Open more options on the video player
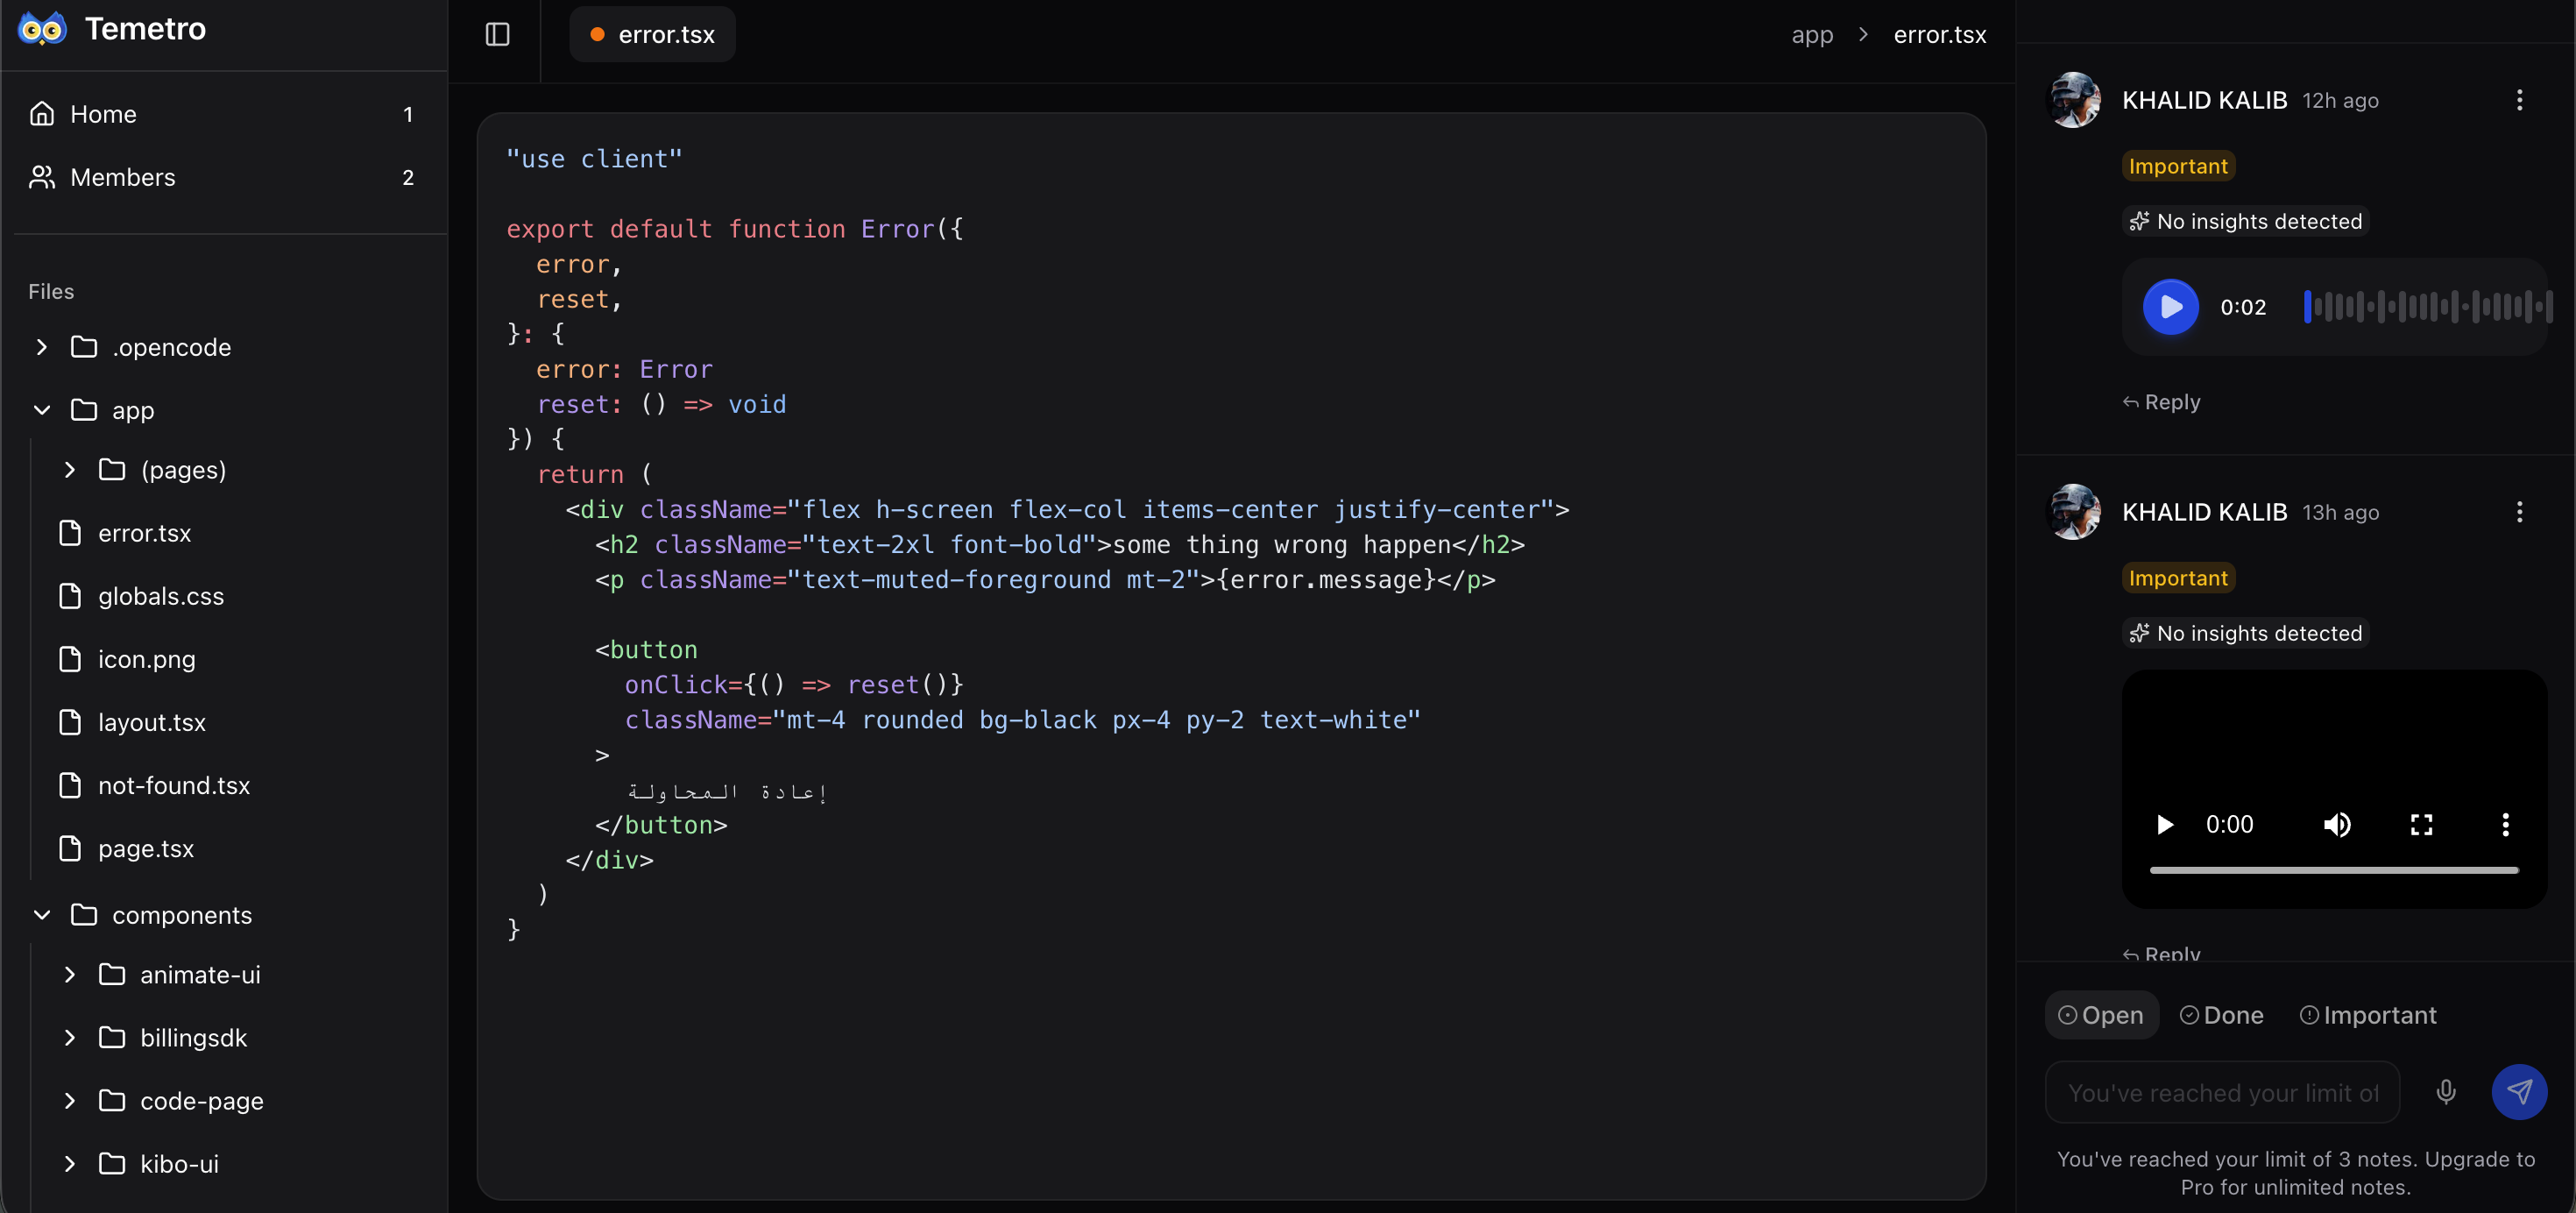 [2506, 824]
